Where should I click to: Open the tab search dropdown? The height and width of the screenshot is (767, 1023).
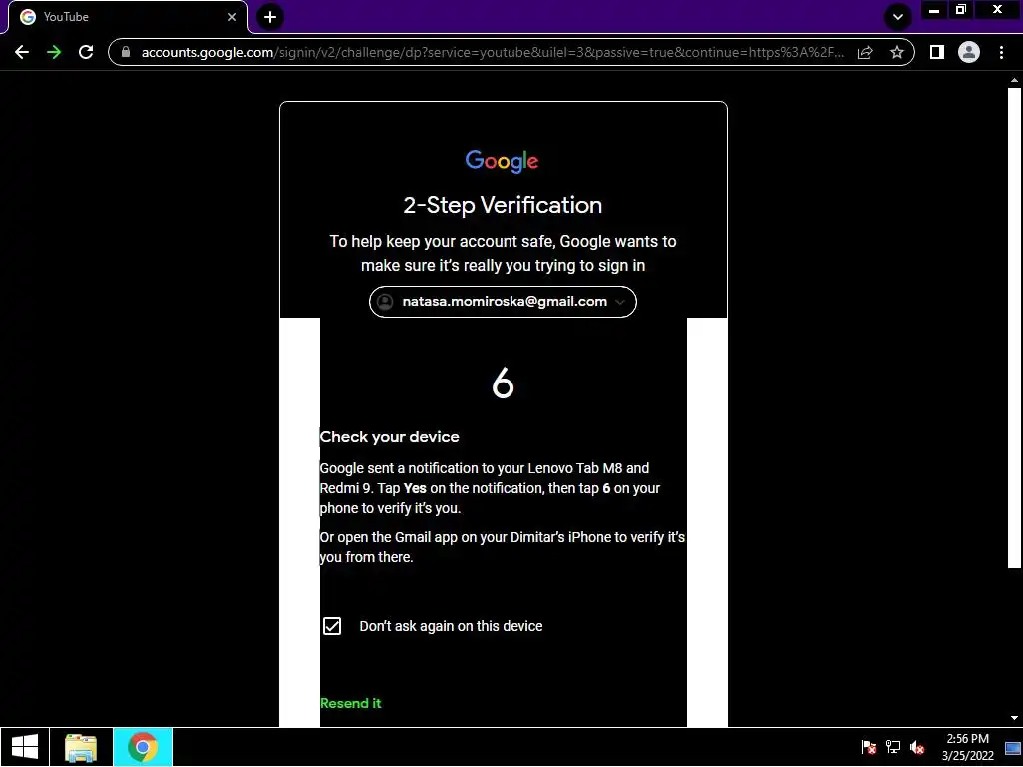tap(898, 17)
